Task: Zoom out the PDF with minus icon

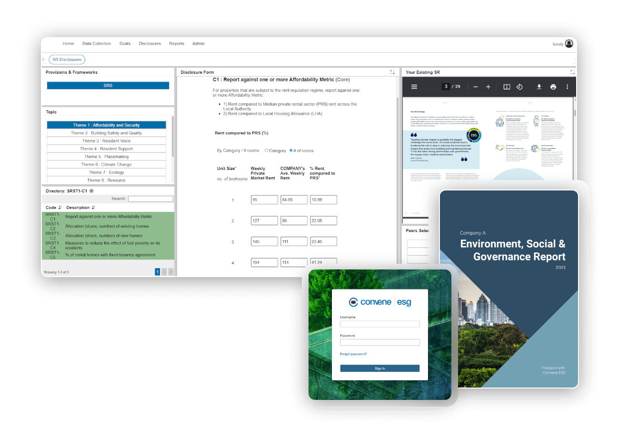Action: click(x=476, y=87)
